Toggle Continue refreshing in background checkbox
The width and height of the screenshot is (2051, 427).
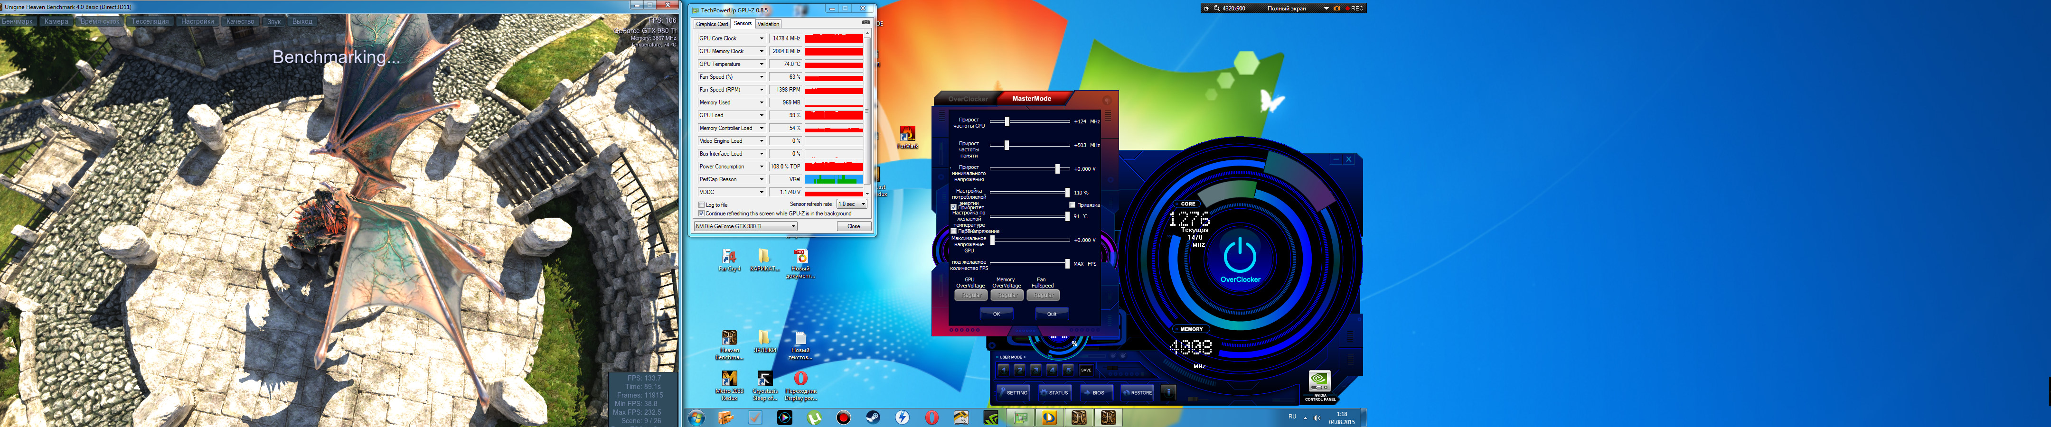tap(701, 214)
